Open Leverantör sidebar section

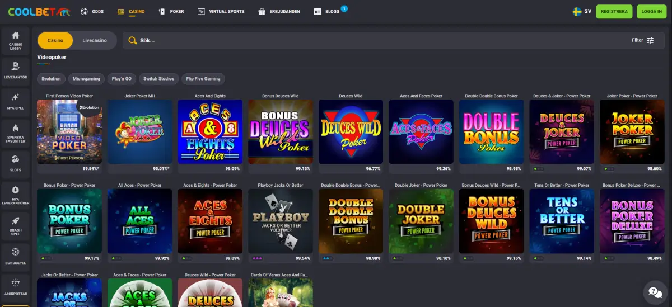[x=15, y=70]
